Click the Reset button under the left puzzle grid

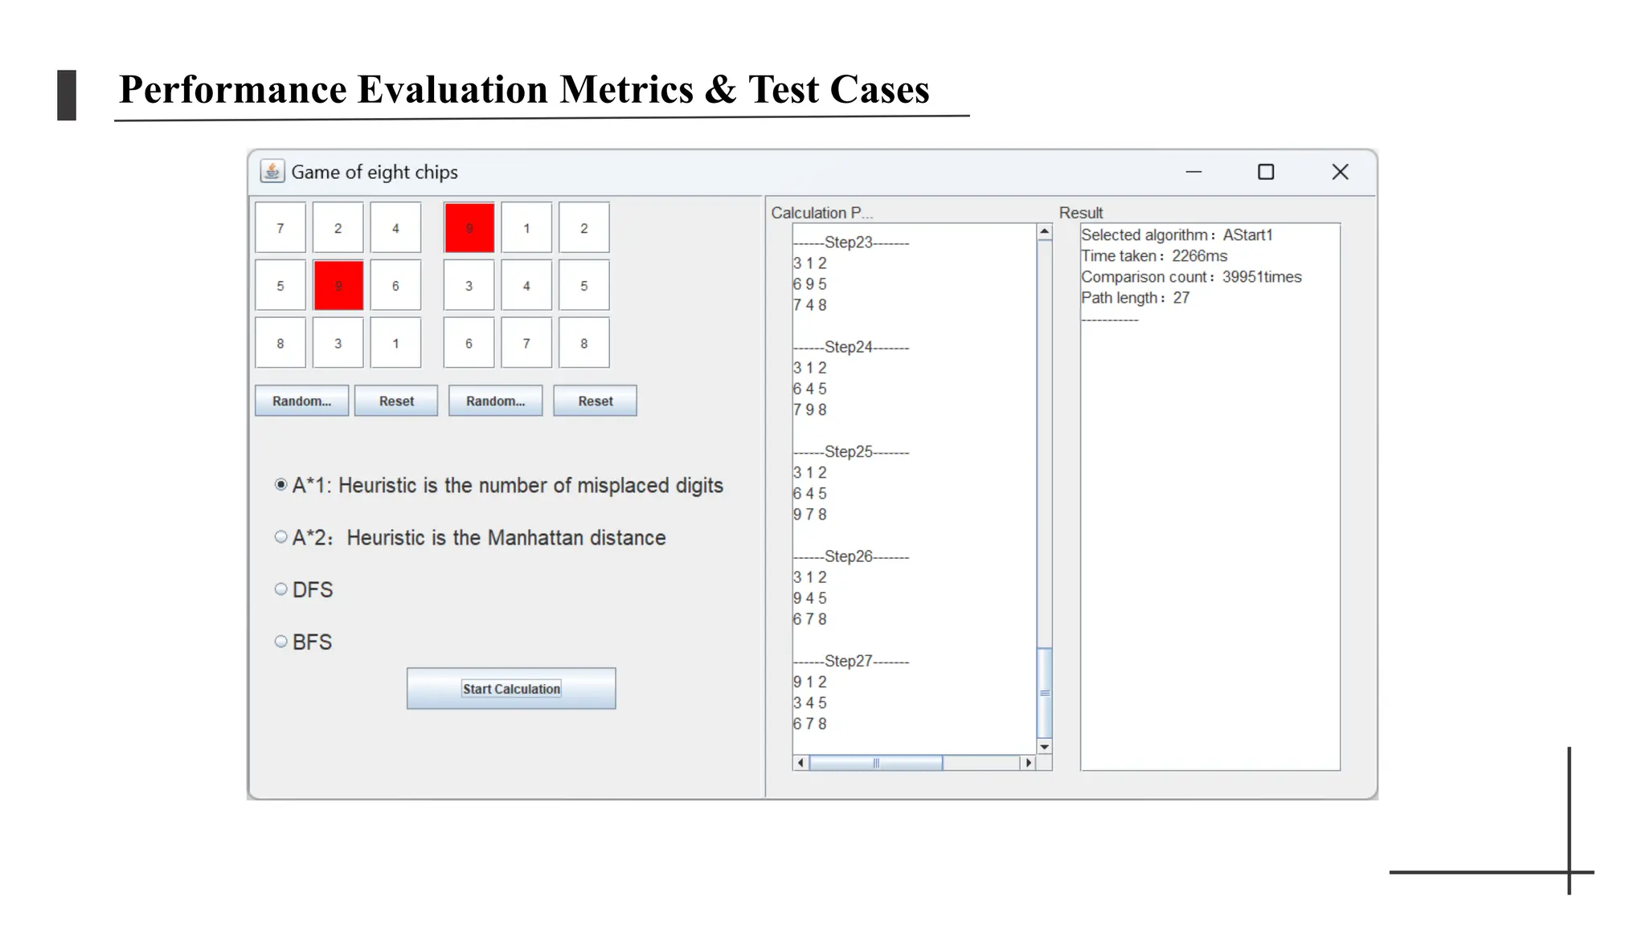[x=396, y=401]
